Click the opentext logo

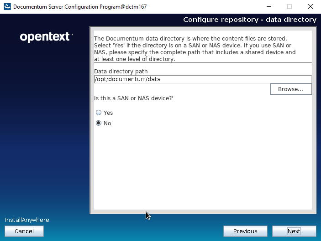click(46, 37)
